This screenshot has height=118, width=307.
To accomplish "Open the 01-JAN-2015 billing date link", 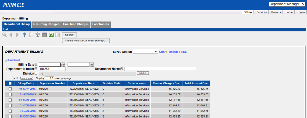I will pyautogui.click(x=28, y=111).
